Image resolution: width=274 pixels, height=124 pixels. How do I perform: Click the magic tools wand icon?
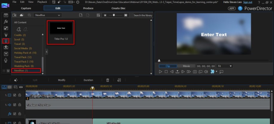(x=16, y=80)
